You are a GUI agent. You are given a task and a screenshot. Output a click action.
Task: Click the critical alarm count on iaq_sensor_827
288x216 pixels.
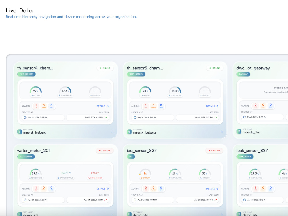click(x=146, y=189)
